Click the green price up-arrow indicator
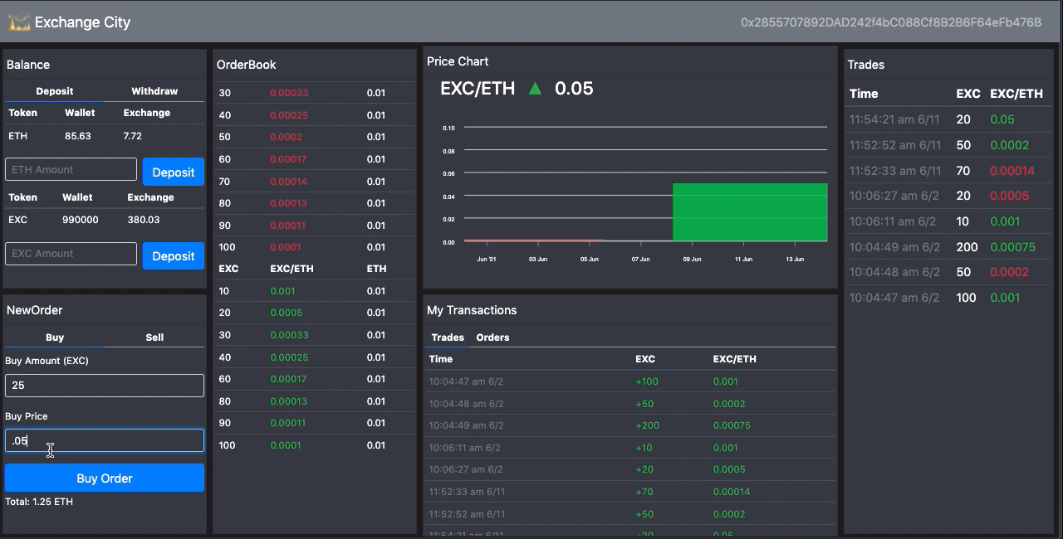This screenshot has width=1063, height=539. [536, 88]
